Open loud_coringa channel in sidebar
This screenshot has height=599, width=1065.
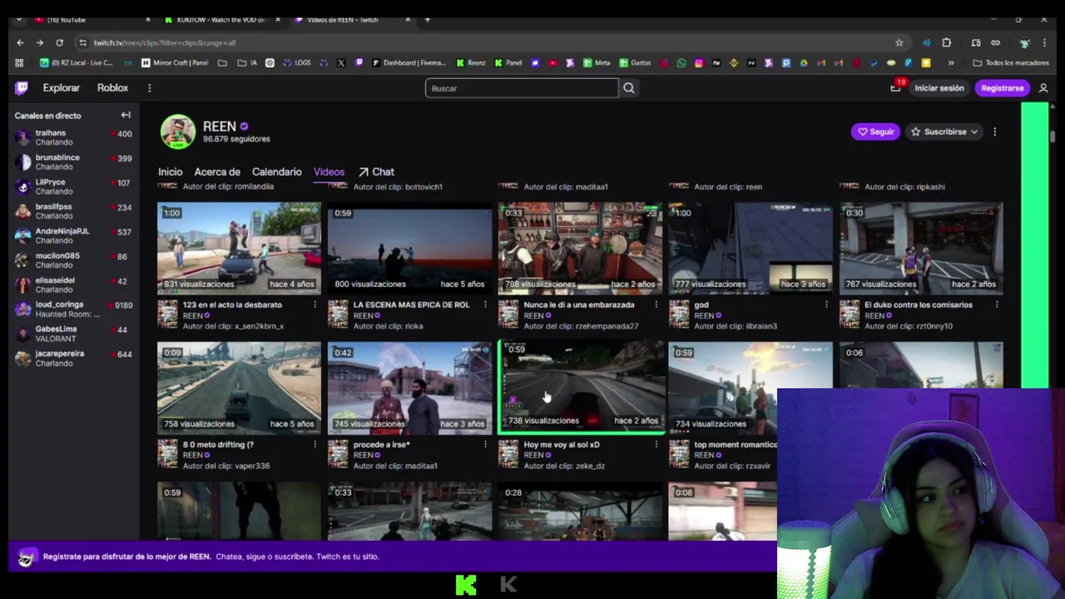73,309
